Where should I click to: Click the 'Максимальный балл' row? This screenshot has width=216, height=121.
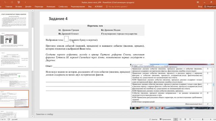coord(172,104)
